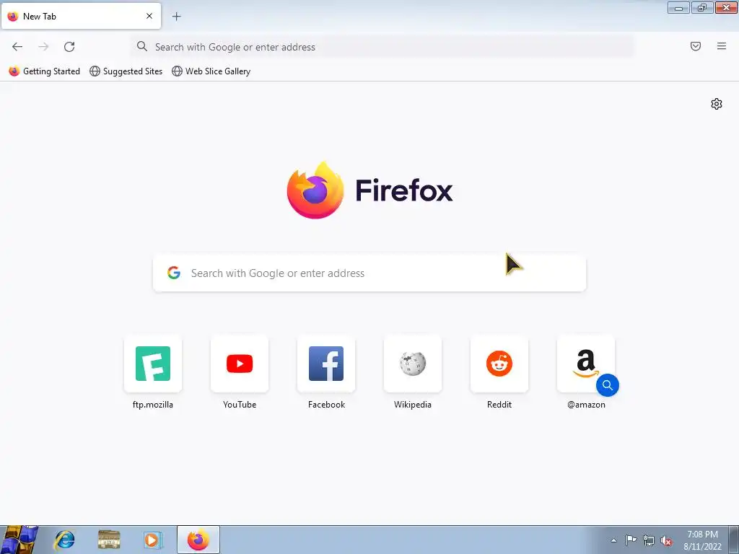Open Suggested Sites bookmark
This screenshot has height=554, width=739.
[126, 71]
